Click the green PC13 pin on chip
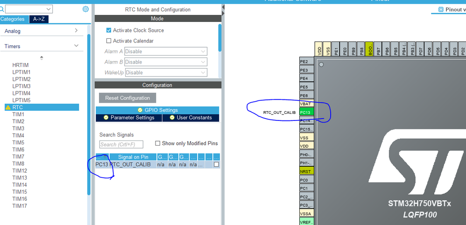466x225 pixels. coord(306,112)
